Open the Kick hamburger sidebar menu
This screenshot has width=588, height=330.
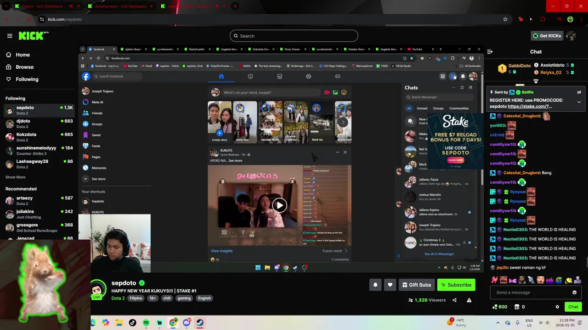[x=10, y=36]
